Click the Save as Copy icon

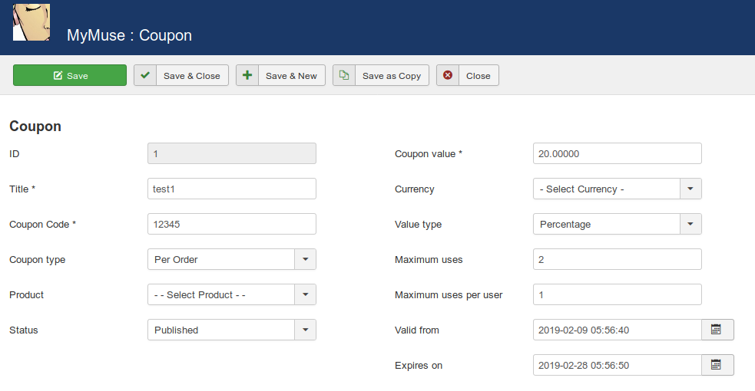(344, 75)
